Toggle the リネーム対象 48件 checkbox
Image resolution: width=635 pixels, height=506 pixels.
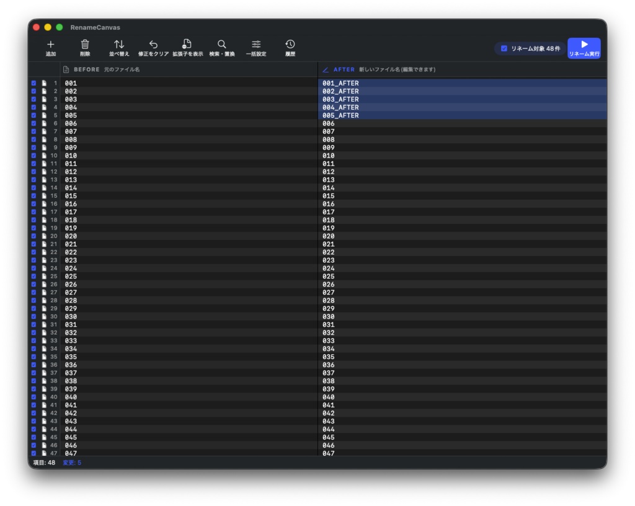tap(504, 48)
